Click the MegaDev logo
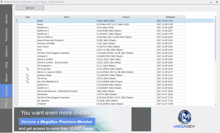 pyautogui.click(x=184, y=119)
